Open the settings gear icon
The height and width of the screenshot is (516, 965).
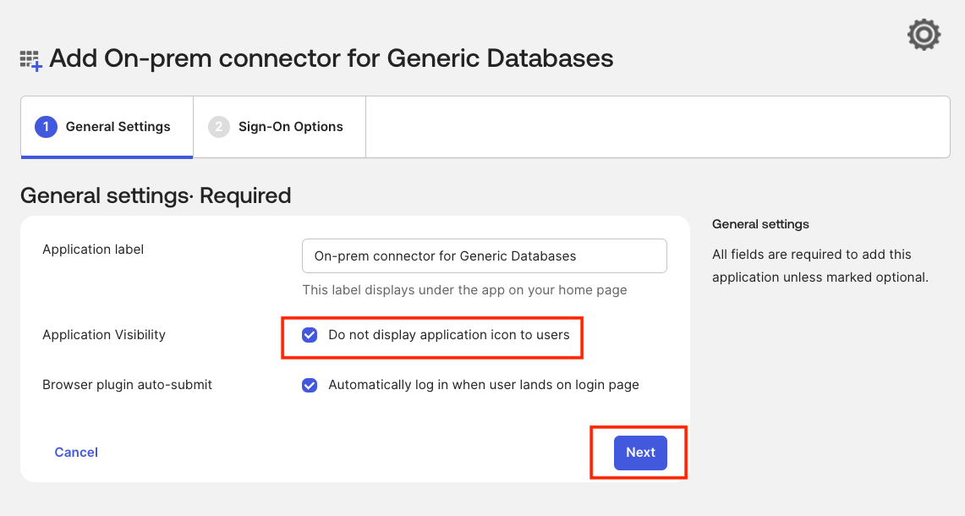pyautogui.click(x=923, y=34)
